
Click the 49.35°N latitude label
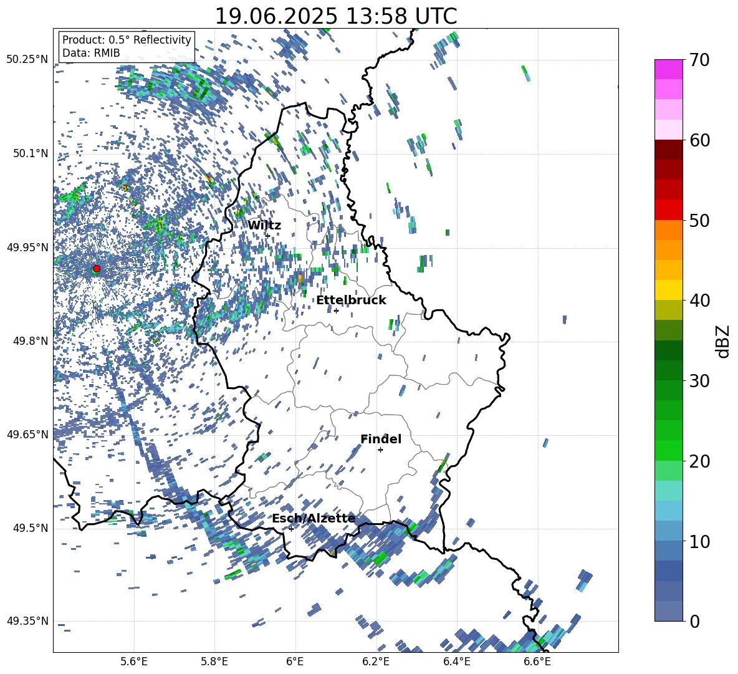coord(27,621)
